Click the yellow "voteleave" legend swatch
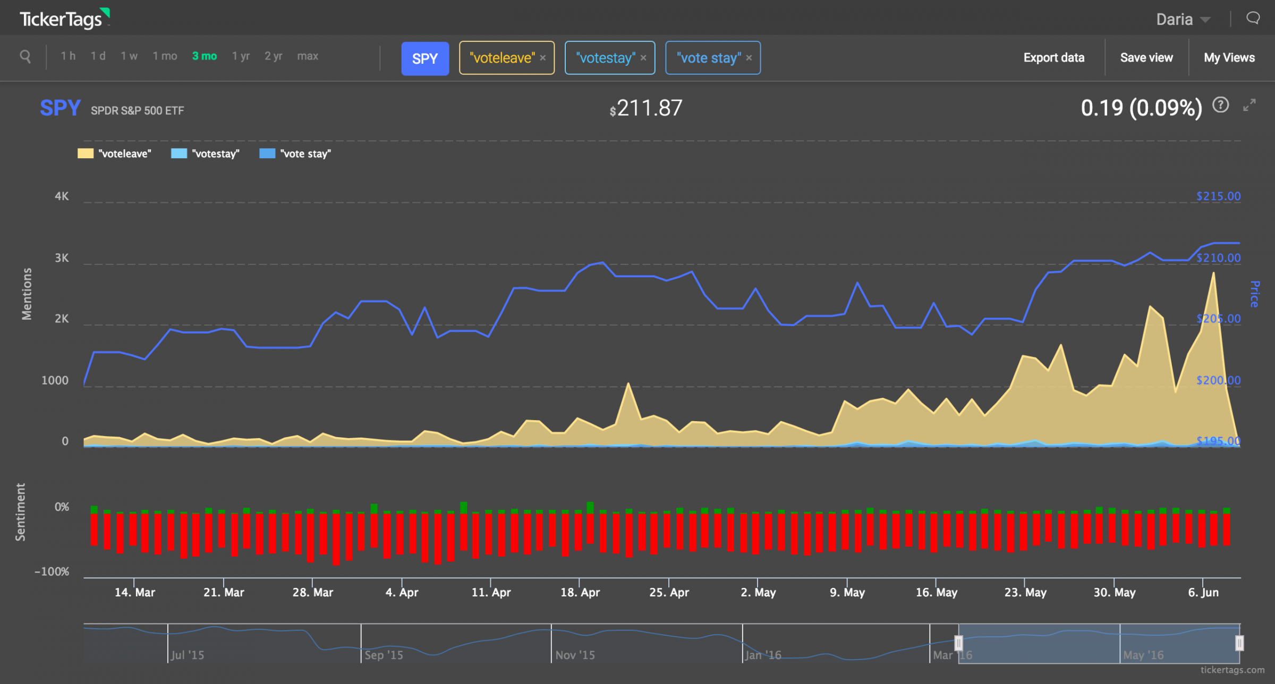Viewport: 1275px width, 684px height. (x=86, y=153)
